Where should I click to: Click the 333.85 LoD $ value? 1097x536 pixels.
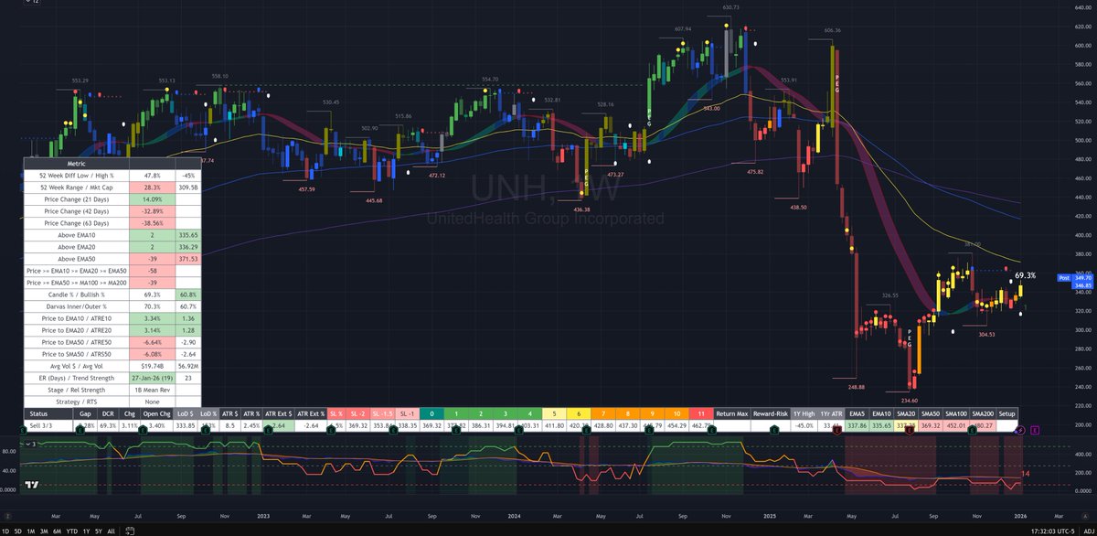coord(184,426)
